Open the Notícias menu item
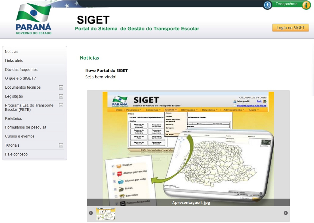This screenshot has height=223, width=314. pyautogui.click(x=34, y=52)
